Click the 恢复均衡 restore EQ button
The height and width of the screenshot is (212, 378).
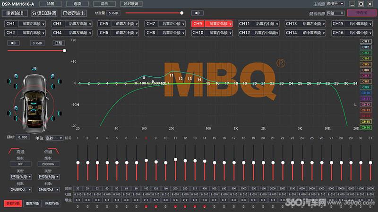click(x=52, y=204)
